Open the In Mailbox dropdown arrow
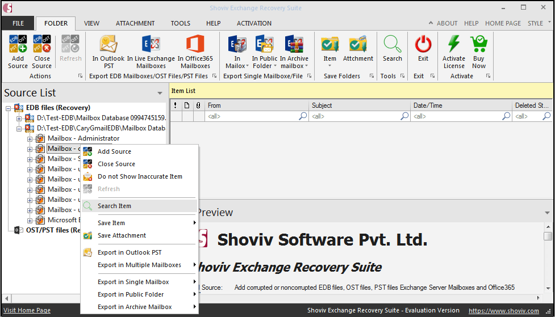555x317 pixels. coord(248,66)
